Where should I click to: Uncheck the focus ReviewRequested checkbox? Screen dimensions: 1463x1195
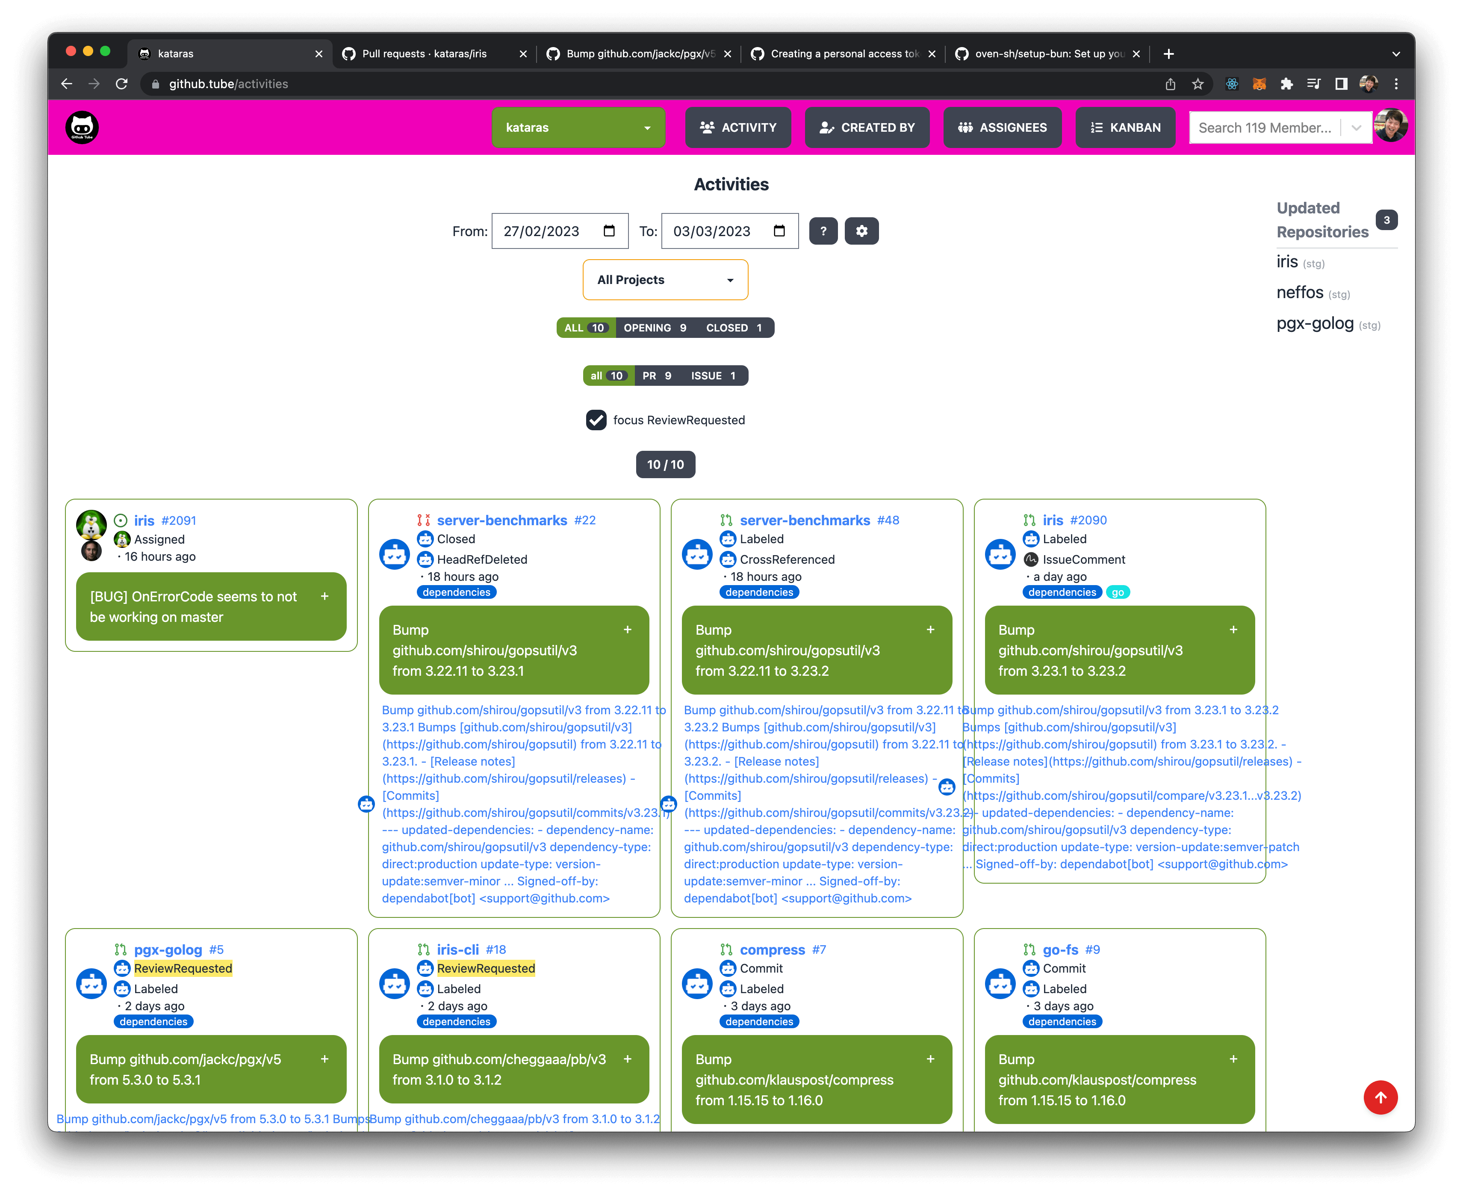[596, 420]
